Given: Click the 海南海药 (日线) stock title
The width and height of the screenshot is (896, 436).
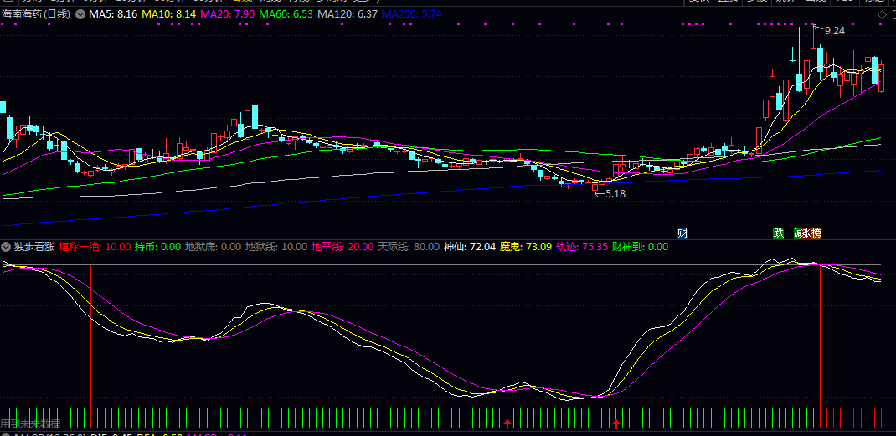Looking at the screenshot, I should click(x=36, y=15).
